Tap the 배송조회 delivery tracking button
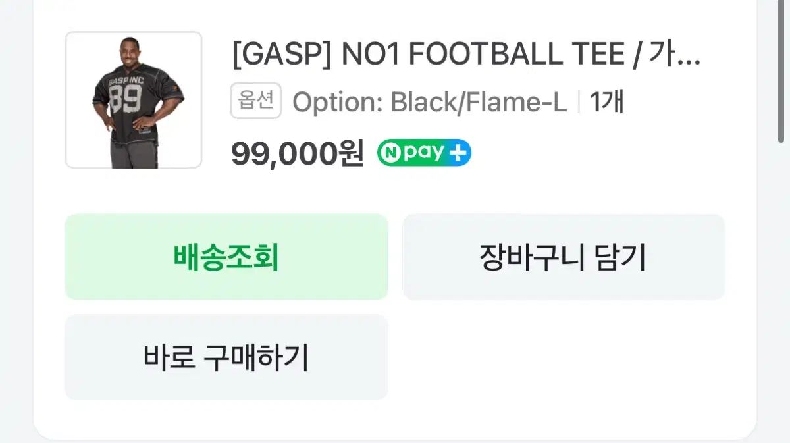The height and width of the screenshot is (443, 790). pyautogui.click(x=226, y=257)
